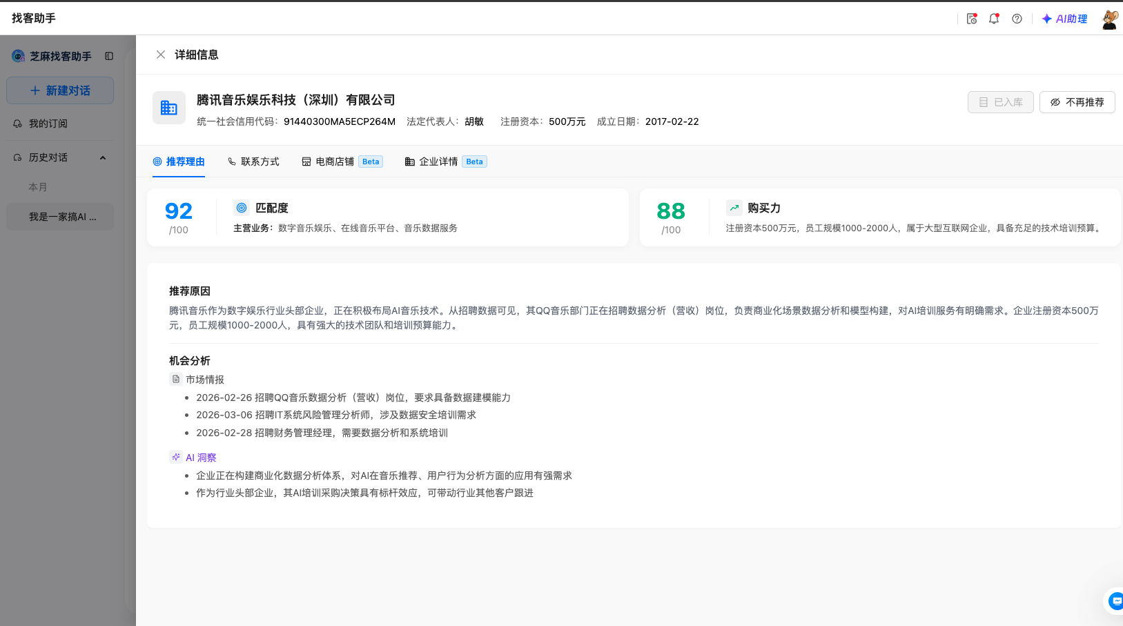Image resolution: width=1123 pixels, height=626 pixels.
Task: Click 不再推荐 to stop recommending
Action: pos(1077,102)
